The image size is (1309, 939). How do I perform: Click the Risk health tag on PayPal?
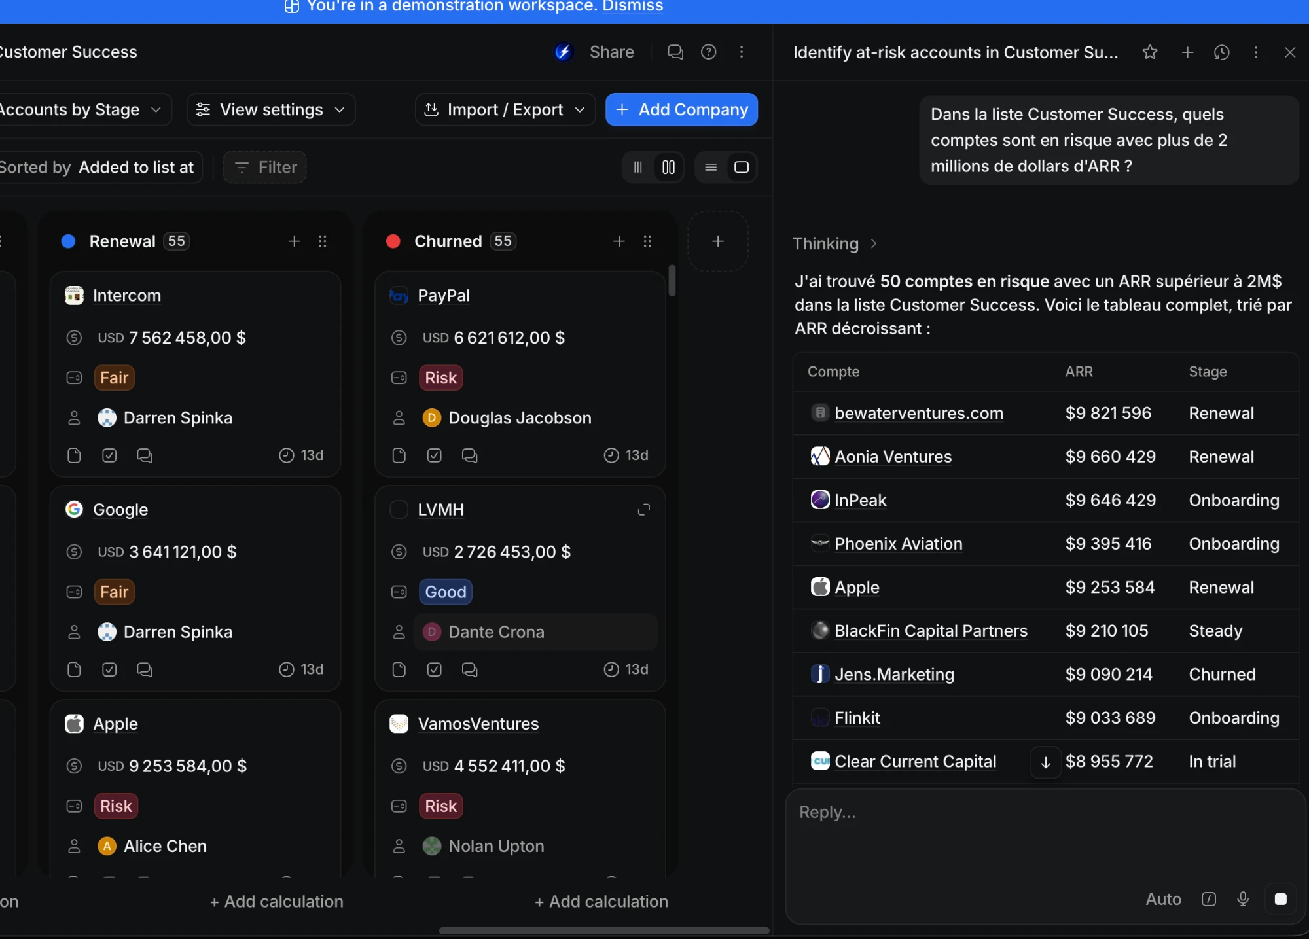440,378
